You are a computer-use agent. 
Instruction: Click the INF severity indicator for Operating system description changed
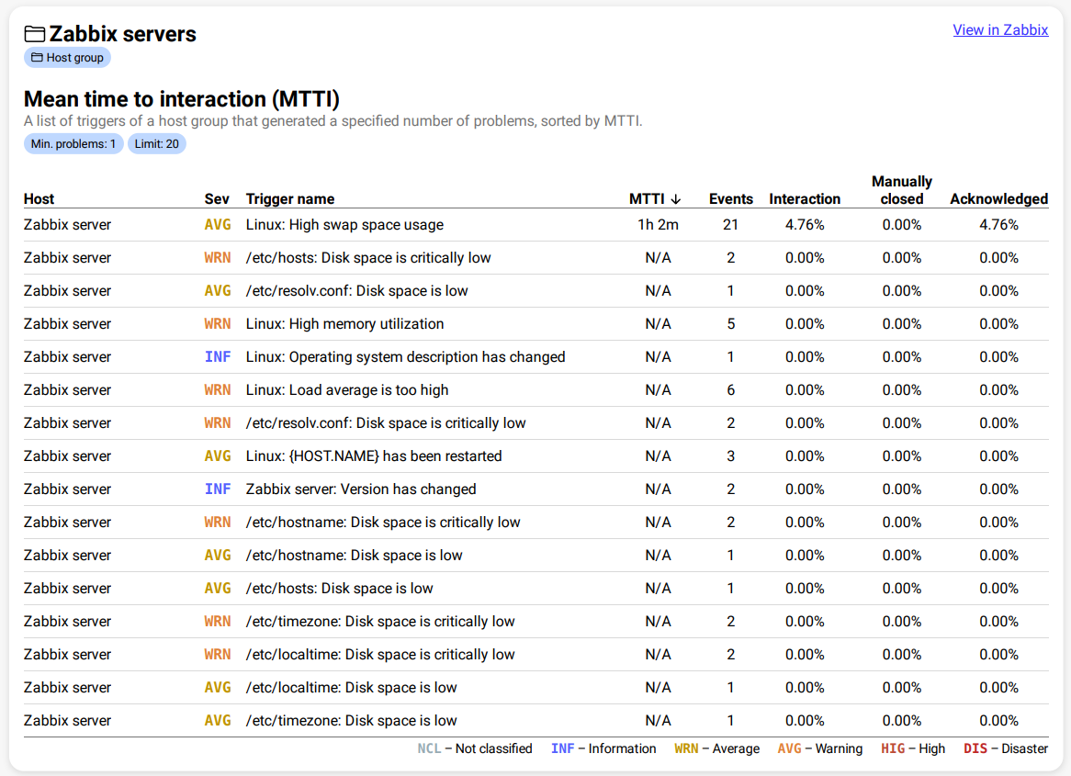tap(218, 356)
